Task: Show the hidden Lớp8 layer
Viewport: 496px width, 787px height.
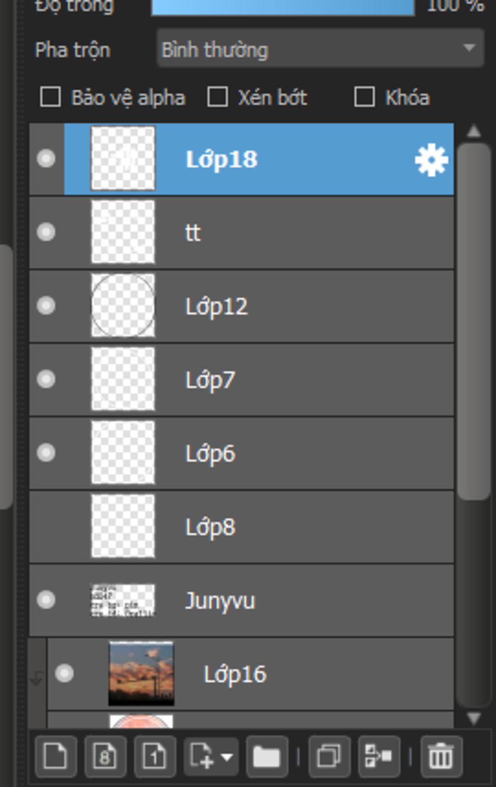Action: [x=46, y=526]
